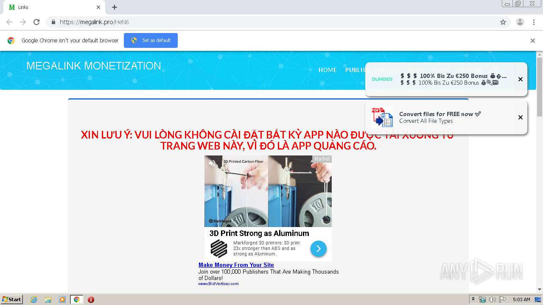Click the Dunder logo in notification
The height and width of the screenshot is (305, 543).
click(x=382, y=79)
